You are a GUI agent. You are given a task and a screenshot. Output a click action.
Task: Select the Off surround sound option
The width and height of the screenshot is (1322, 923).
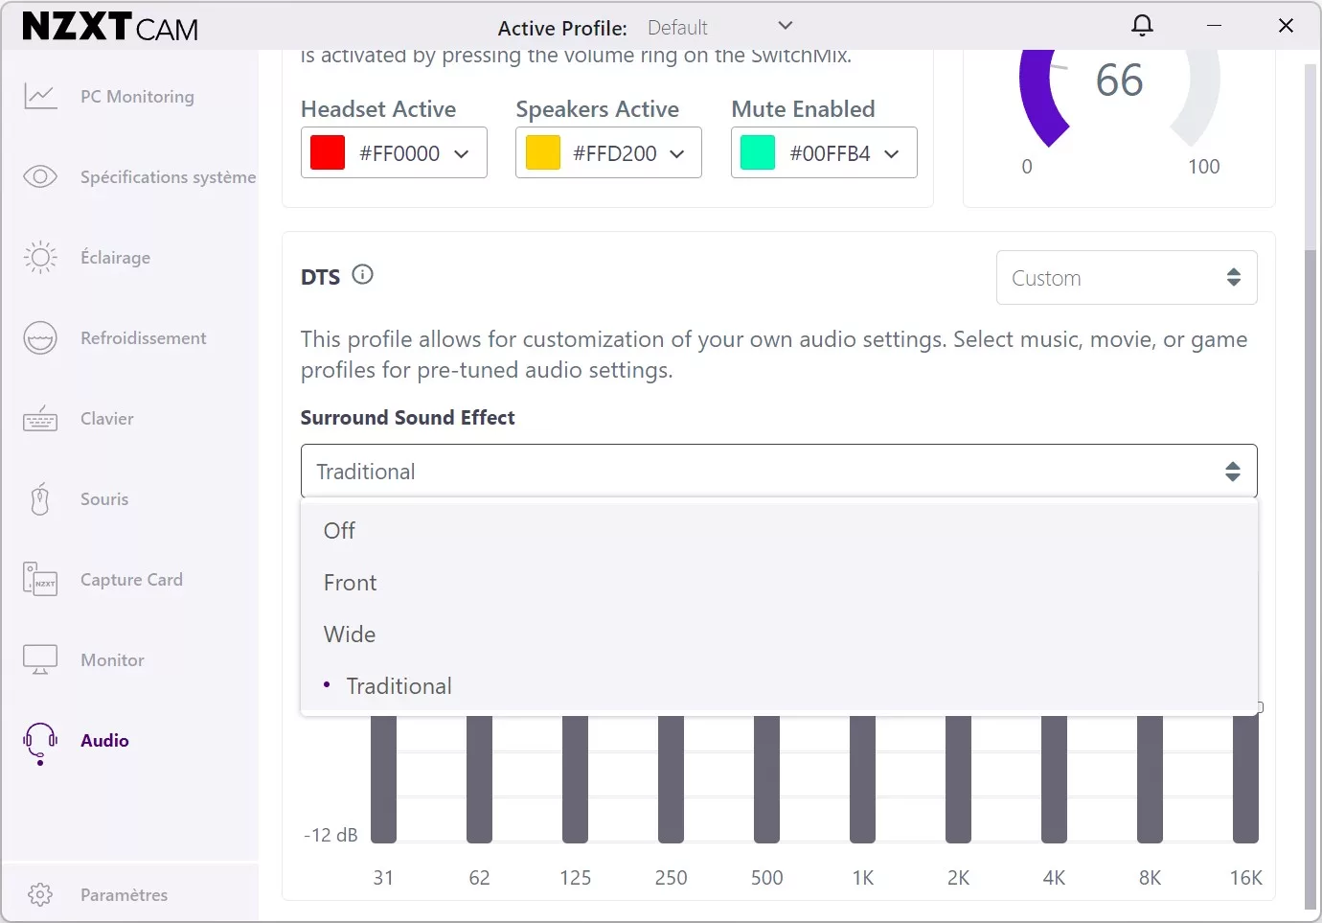pyautogui.click(x=339, y=530)
